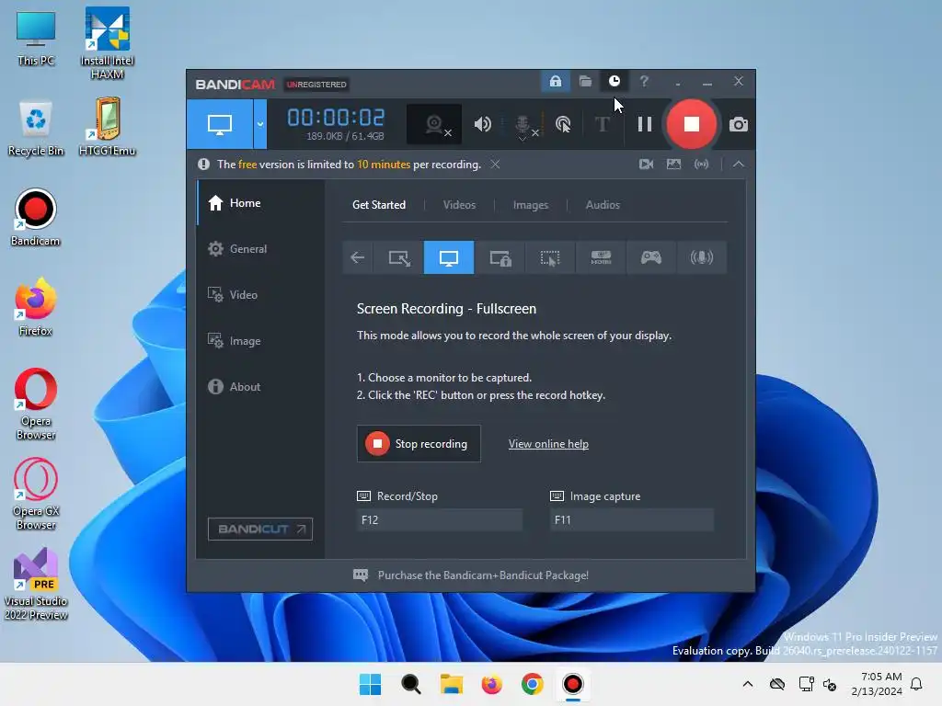This screenshot has height=706, width=942.
Task: Select the audio only recording mode
Action: 702,257
